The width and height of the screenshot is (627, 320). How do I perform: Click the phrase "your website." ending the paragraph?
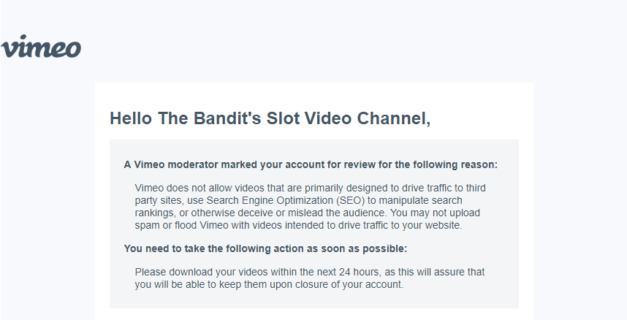click(x=433, y=225)
